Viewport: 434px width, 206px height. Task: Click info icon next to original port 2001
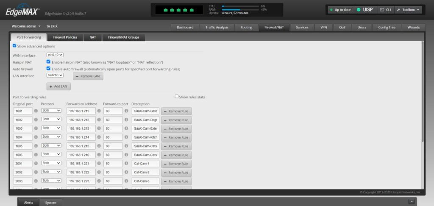point(36,163)
